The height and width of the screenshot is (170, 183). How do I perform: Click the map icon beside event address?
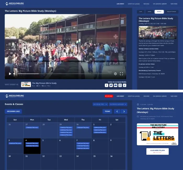(x=138, y=117)
